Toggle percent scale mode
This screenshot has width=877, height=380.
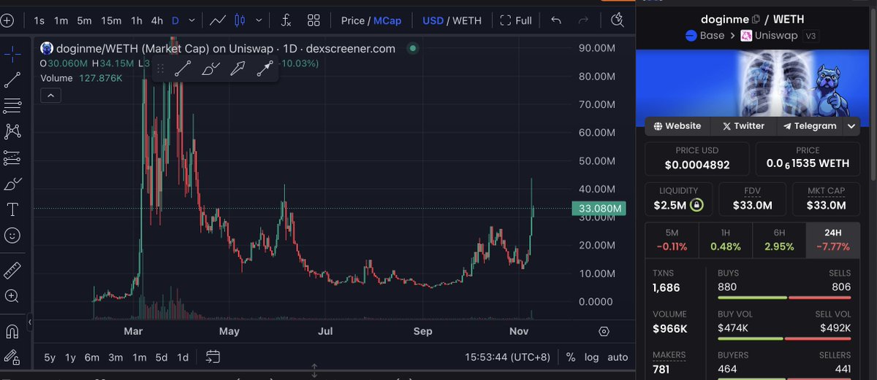click(571, 357)
